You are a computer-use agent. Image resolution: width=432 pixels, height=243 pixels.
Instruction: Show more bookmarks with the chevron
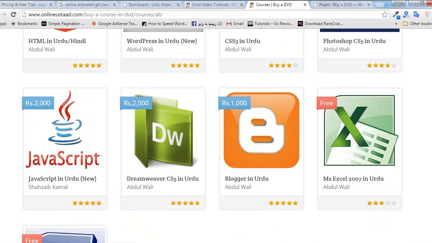pos(396,24)
